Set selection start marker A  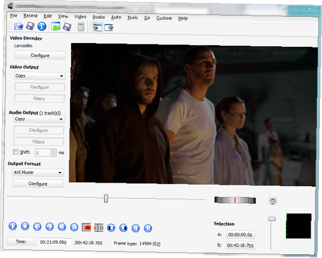86,227
